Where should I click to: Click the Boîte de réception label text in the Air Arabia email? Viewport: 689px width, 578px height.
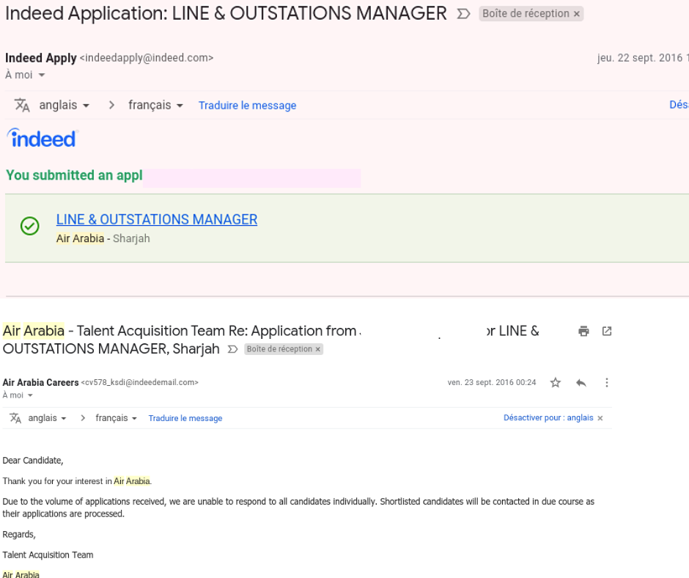[x=279, y=349]
